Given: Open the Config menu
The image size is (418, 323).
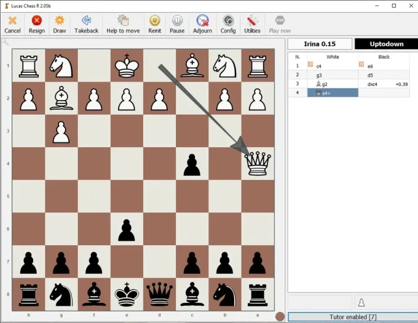Looking at the screenshot, I should pos(228,24).
